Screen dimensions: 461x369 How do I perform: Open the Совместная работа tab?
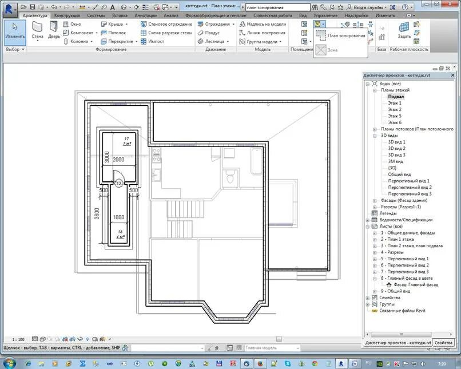[273, 15]
